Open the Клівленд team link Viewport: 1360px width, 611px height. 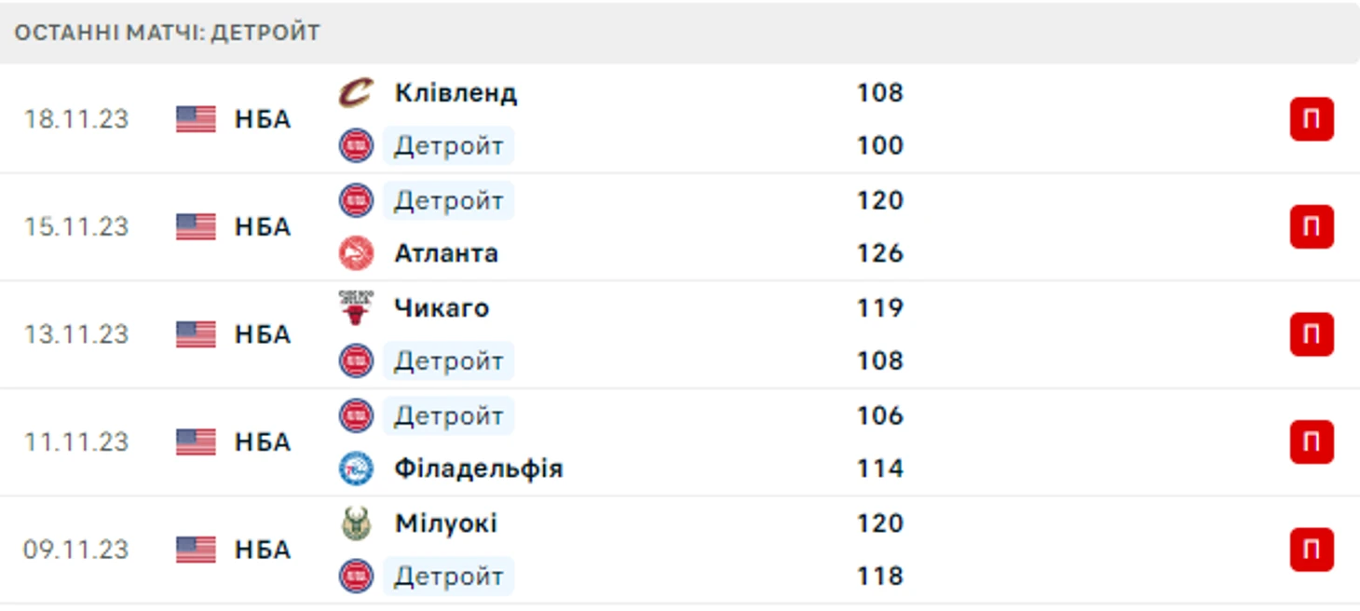456,93
